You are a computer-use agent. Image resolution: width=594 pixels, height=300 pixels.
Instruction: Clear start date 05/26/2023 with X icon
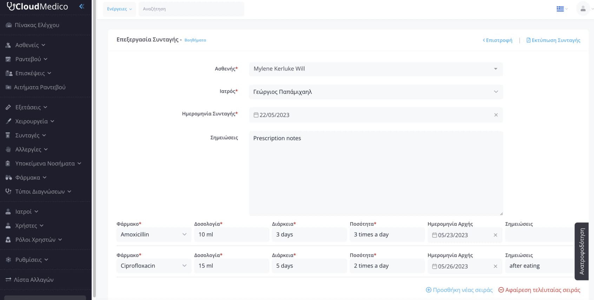pyautogui.click(x=495, y=266)
